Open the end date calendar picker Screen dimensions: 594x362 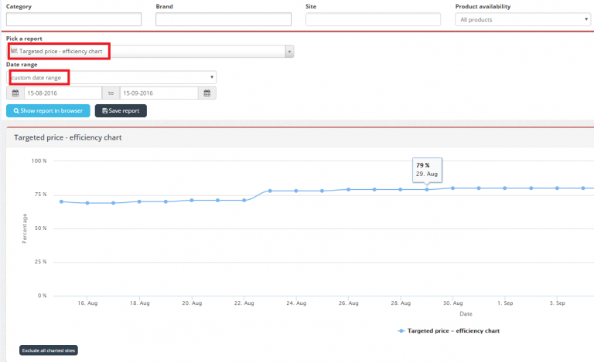pos(207,93)
